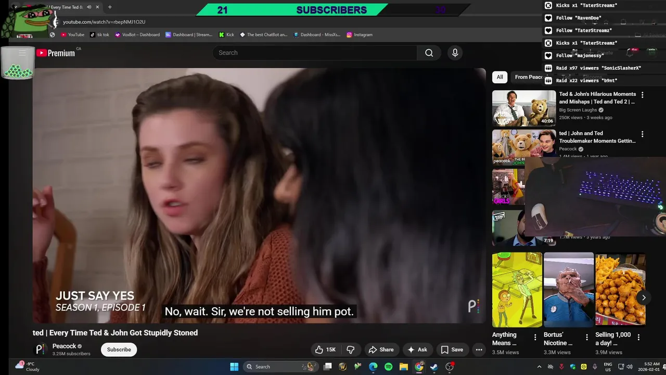Open the Dashboard - MissXs bookmark
This screenshot has width=666, height=375.
pyautogui.click(x=317, y=34)
